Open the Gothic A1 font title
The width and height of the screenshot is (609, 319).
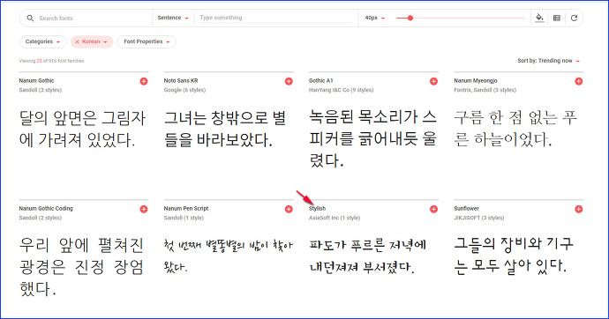click(320, 80)
